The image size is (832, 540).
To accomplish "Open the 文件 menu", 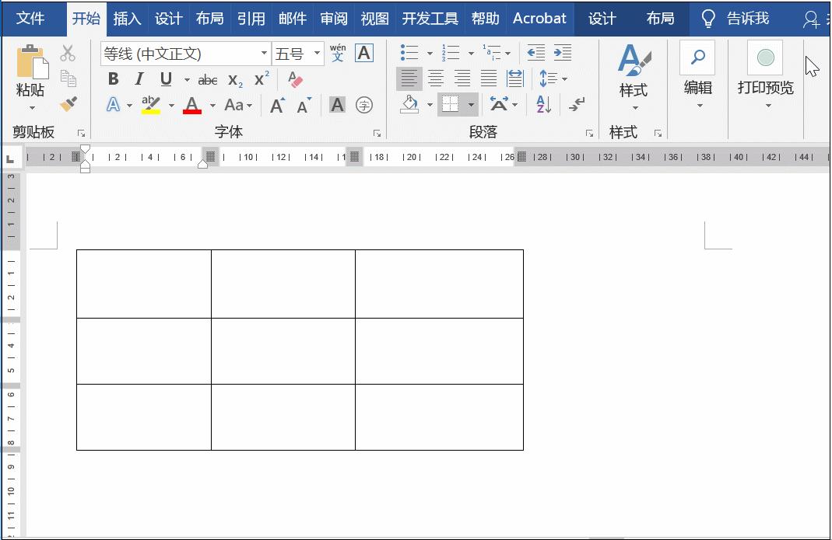I will (31, 19).
